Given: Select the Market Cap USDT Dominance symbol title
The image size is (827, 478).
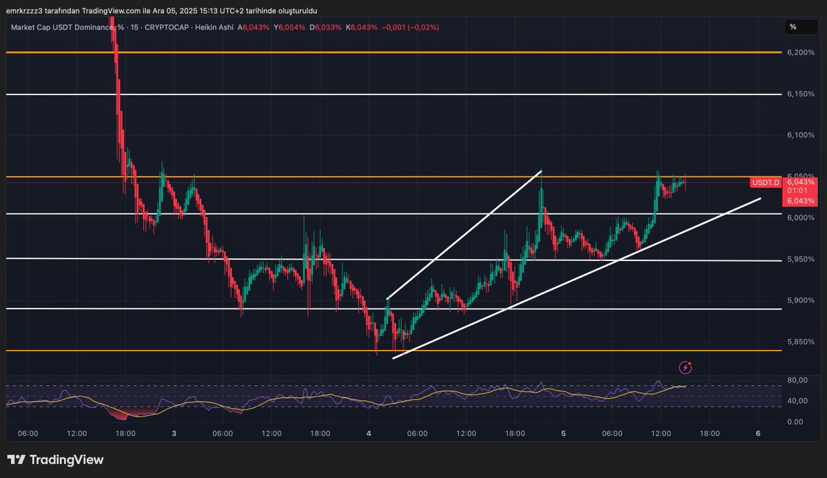Looking at the screenshot, I should tap(62, 28).
